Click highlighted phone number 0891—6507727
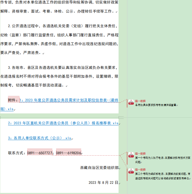 (x=40, y=153)
